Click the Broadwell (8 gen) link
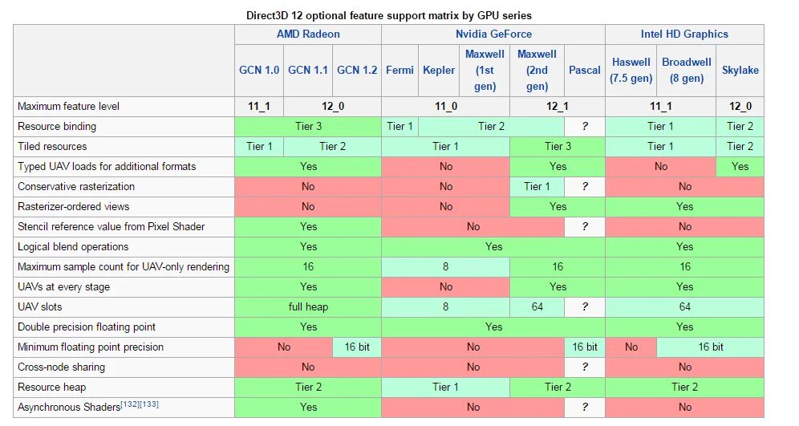The image size is (799, 426). (x=687, y=71)
